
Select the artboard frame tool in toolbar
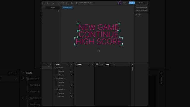[x=42, y=3]
